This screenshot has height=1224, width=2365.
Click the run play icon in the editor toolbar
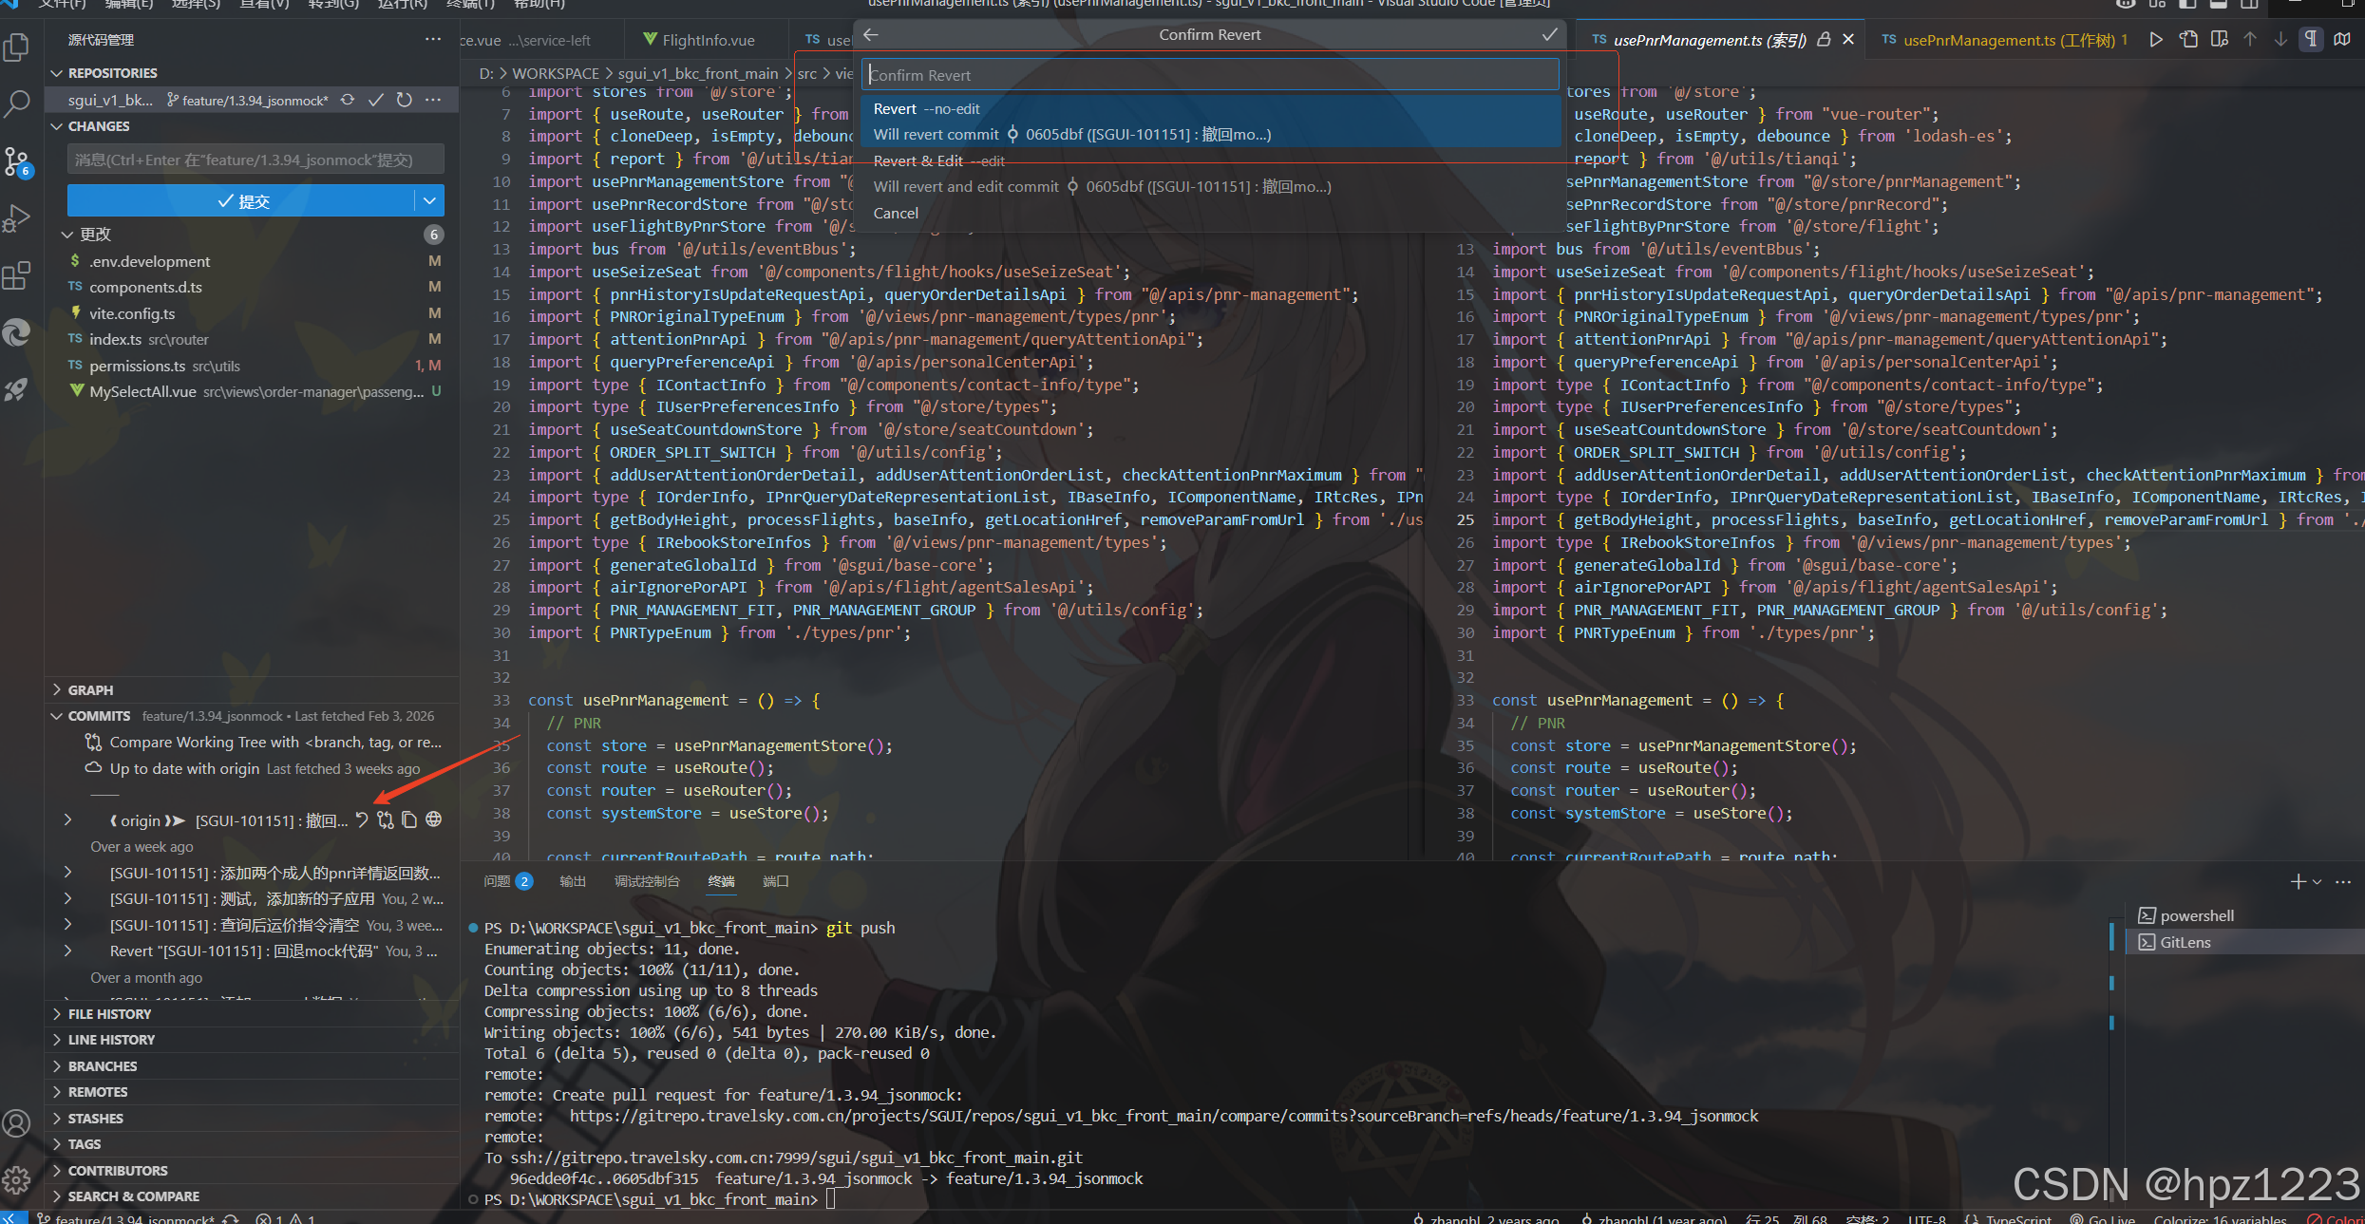tap(2156, 39)
